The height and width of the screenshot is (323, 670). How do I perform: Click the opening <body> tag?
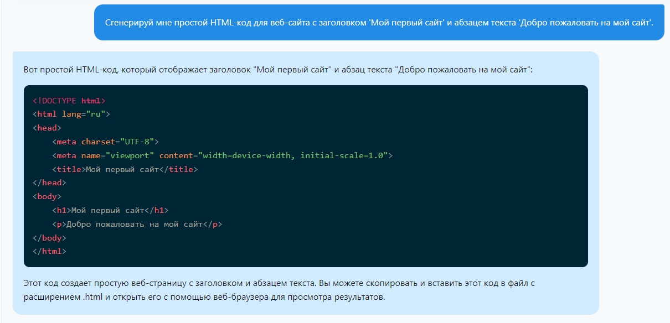[x=47, y=196]
